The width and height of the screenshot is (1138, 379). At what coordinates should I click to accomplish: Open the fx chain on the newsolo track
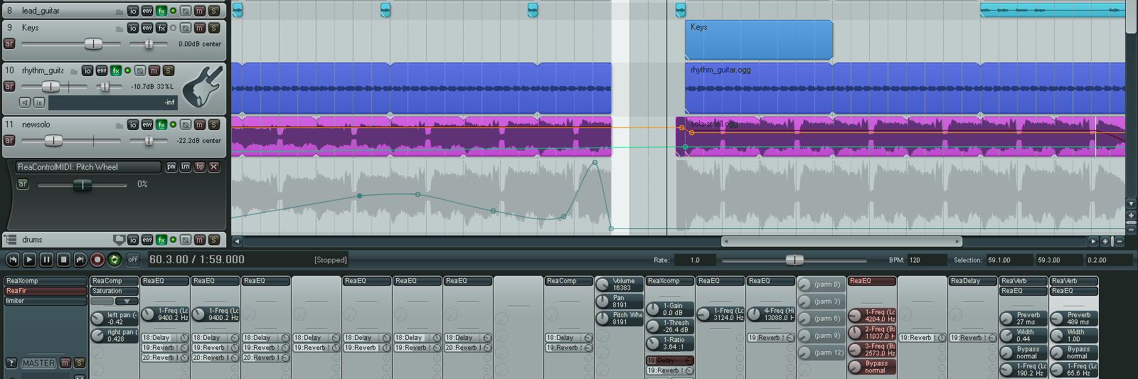pyautogui.click(x=161, y=124)
